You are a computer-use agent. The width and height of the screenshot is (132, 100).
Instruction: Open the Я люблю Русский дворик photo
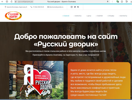click(x=36, y=80)
